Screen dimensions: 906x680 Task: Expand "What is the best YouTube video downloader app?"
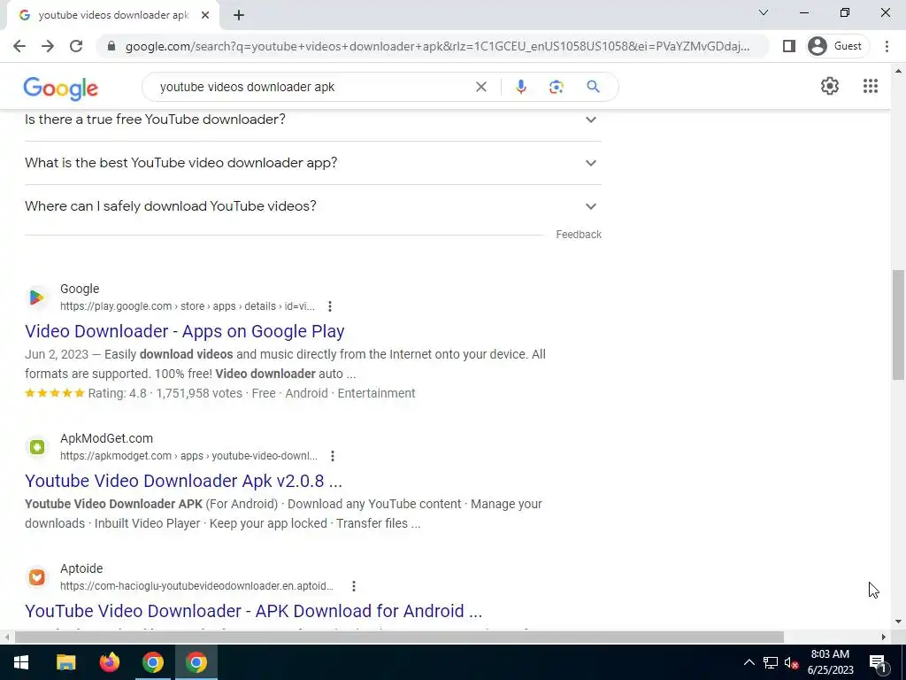click(312, 163)
